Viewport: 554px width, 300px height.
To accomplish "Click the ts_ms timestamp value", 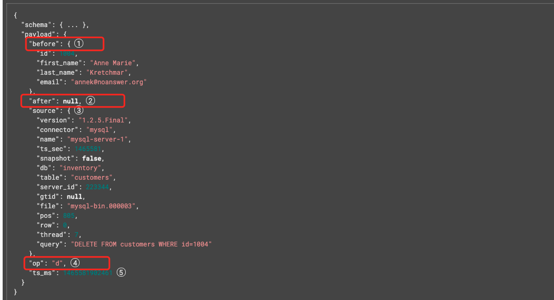I will tap(88, 273).
